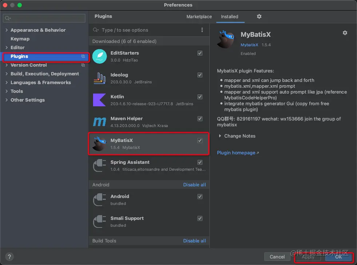Select the Smali Support plugin name
The image size is (357, 265).
[127, 218]
